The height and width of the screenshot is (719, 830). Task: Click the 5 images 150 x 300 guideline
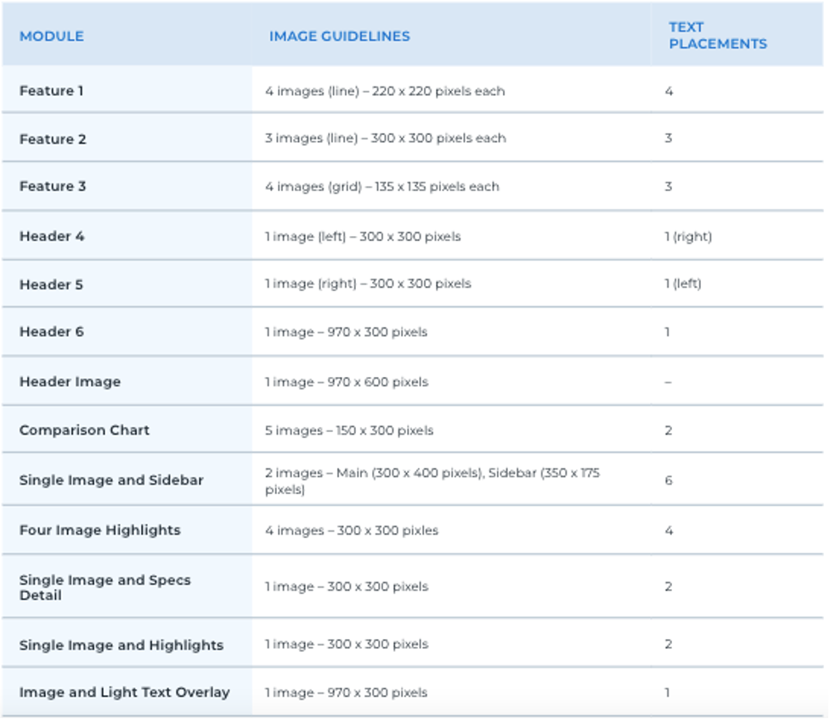[349, 430]
